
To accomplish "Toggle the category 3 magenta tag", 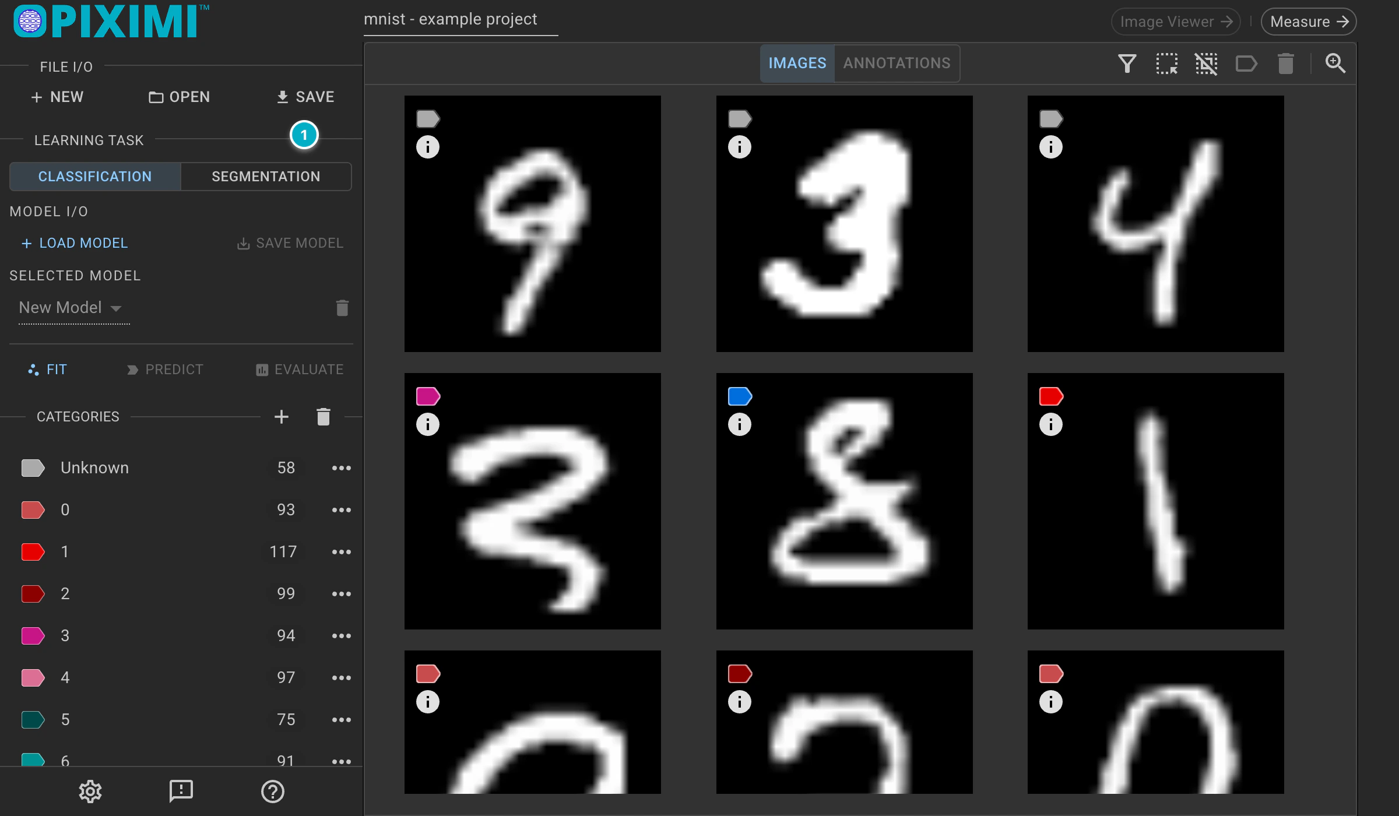I will pyautogui.click(x=33, y=636).
